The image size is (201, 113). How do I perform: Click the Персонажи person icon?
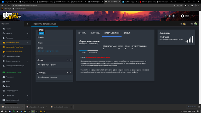tap(3, 38)
